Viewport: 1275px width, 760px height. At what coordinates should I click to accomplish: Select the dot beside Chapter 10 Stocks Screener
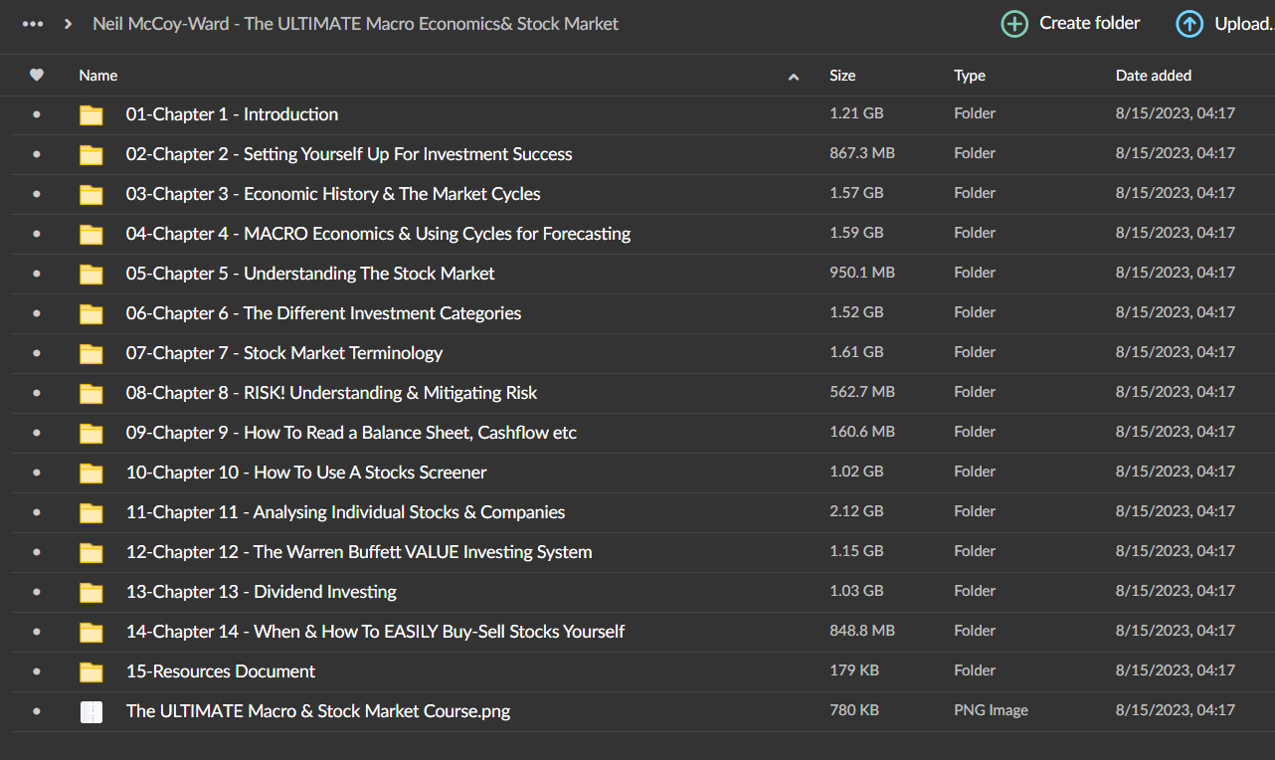tap(37, 473)
